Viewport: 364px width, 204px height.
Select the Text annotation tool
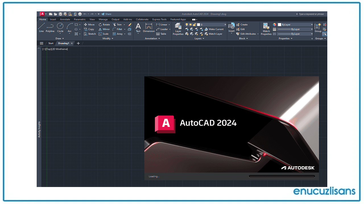138,28
